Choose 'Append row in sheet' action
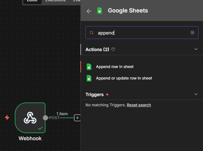Screen dimensions: 203x151 click(115, 67)
